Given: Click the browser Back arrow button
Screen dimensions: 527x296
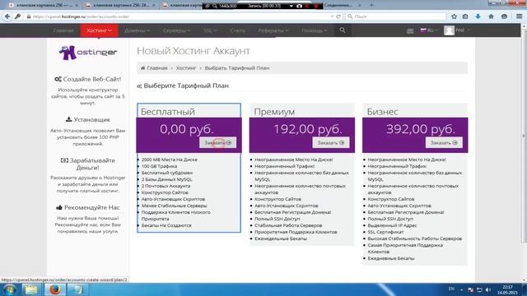Looking at the screenshot, I should [7, 16].
